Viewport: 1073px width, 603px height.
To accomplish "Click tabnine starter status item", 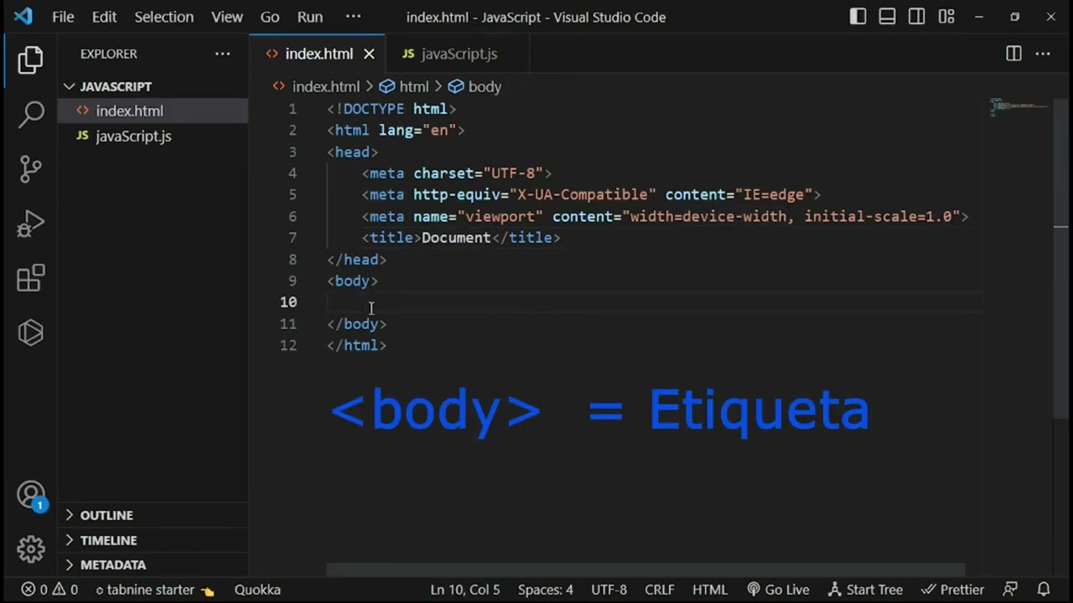I will [x=155, y=590].
